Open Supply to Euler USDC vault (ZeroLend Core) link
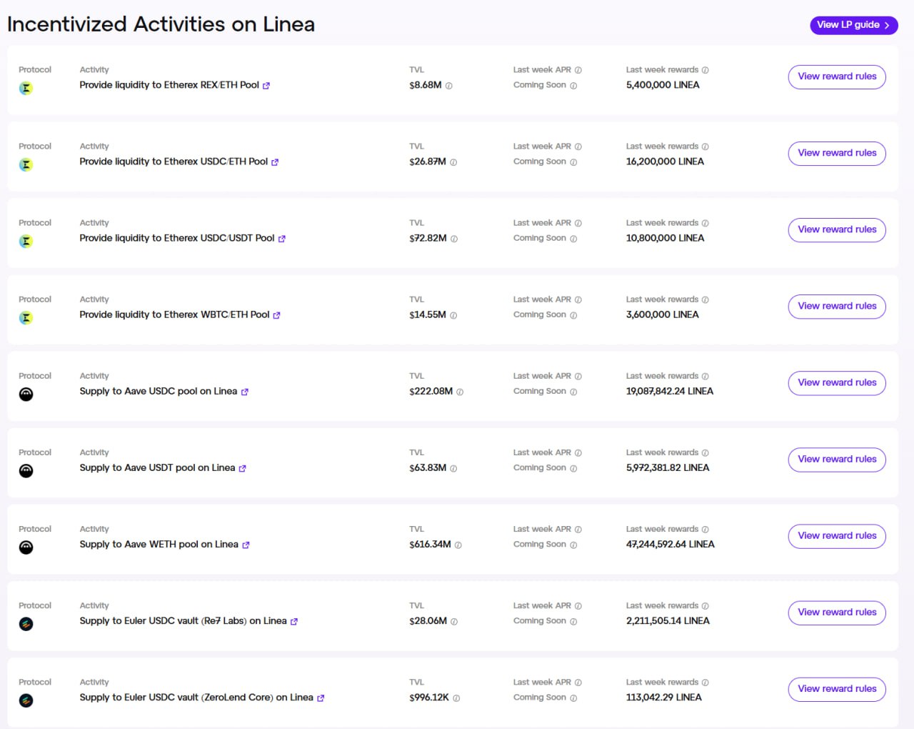 point(196,697)
